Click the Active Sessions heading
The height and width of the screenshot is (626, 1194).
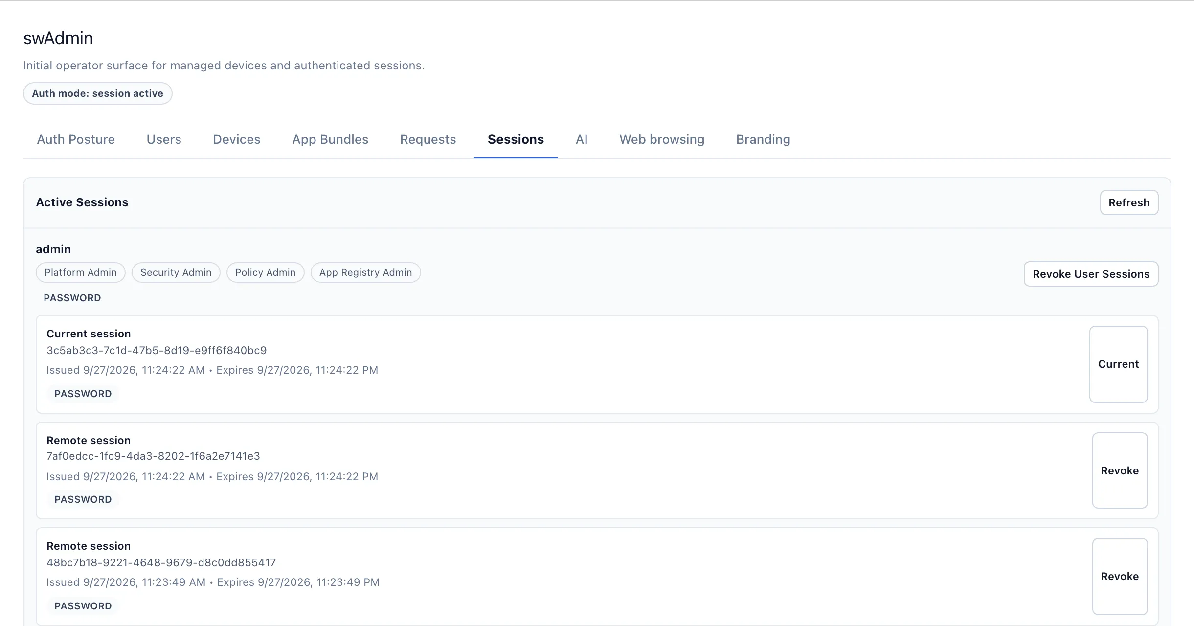(x=82, y=202)
